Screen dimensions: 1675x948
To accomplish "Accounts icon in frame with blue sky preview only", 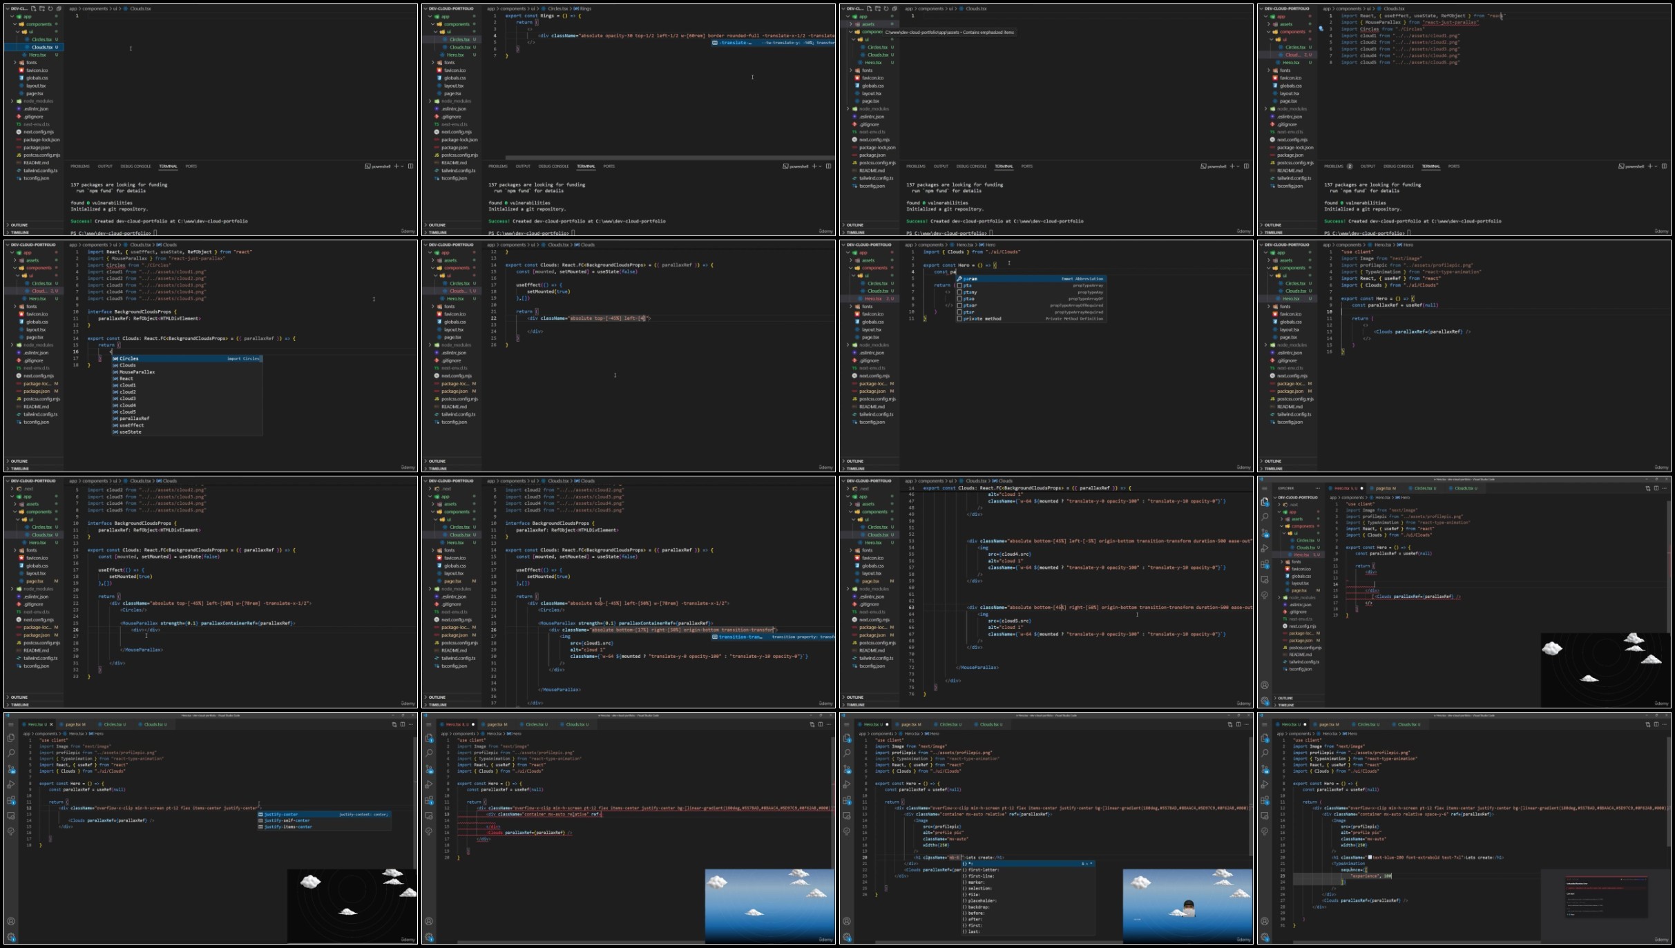I will tap(429, 921).
